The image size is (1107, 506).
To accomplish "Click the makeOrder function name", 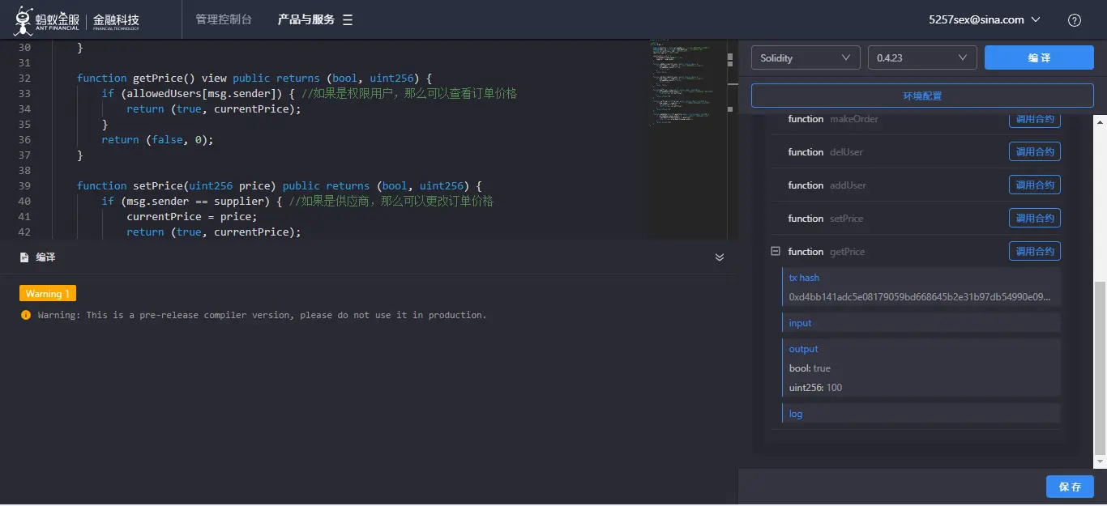I will (x=854, y=119).
